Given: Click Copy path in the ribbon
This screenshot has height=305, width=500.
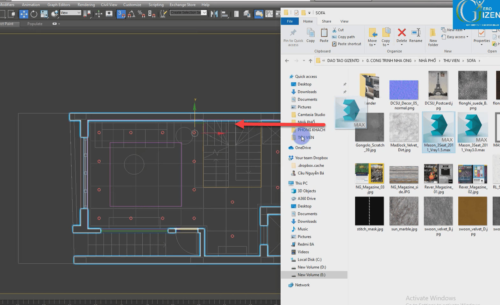Looking at the screenshot, I should point(343,37).
